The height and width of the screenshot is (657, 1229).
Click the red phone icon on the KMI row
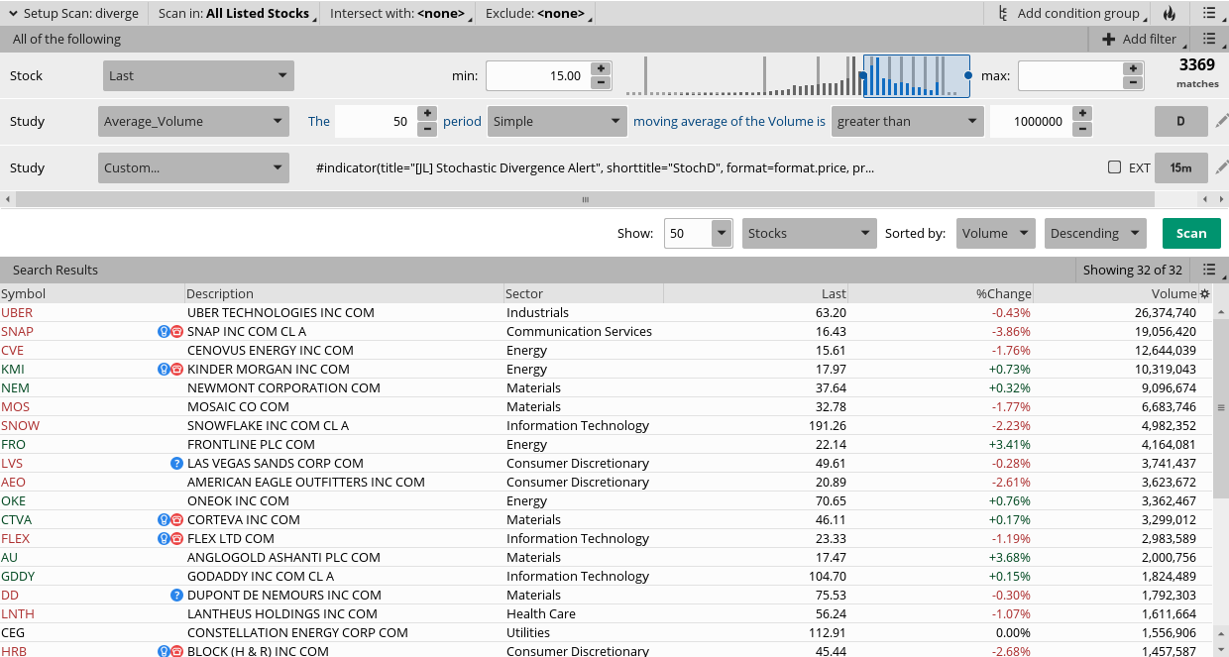(x=176, y=370)
